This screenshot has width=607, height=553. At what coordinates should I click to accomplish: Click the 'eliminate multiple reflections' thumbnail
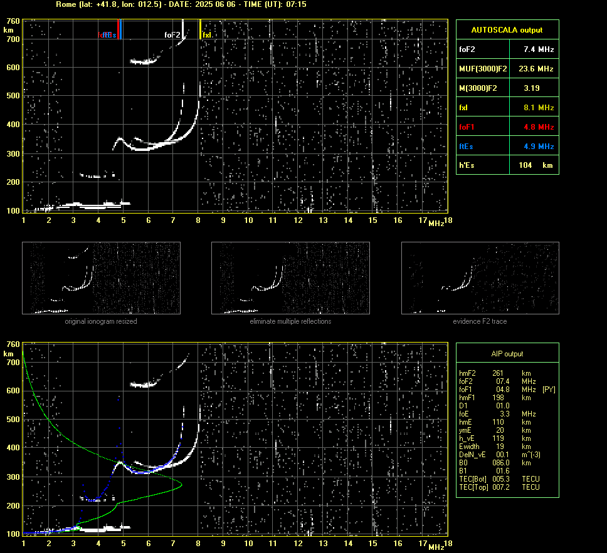(290, 278)
